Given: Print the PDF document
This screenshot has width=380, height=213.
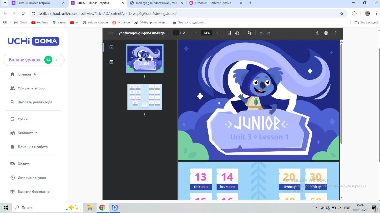Looking at the screenshot, I should [x=326, y=33].
